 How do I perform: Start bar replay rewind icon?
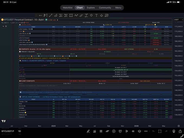(133, 131)
